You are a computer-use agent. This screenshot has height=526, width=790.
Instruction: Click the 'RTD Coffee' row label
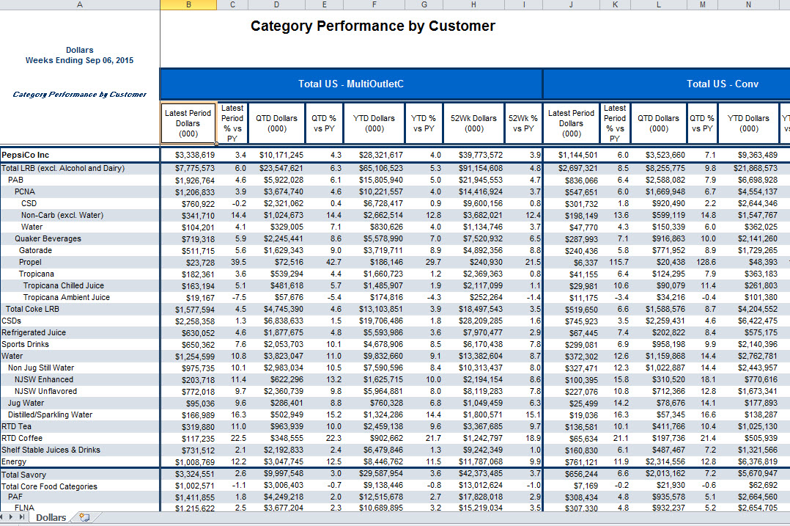tap(22, 438)
